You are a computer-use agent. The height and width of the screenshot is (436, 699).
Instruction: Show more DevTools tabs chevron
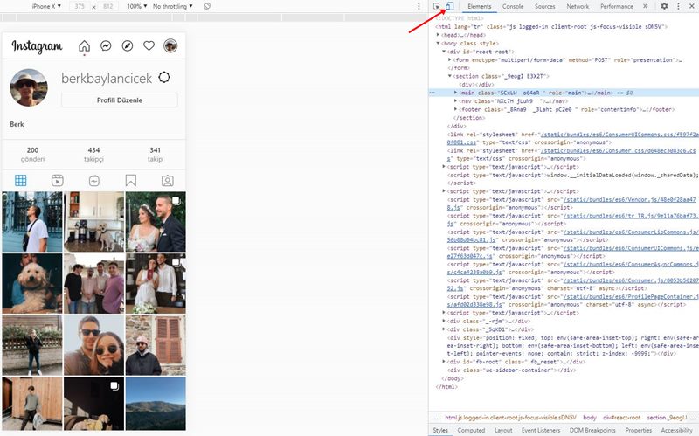click(645, 6)
